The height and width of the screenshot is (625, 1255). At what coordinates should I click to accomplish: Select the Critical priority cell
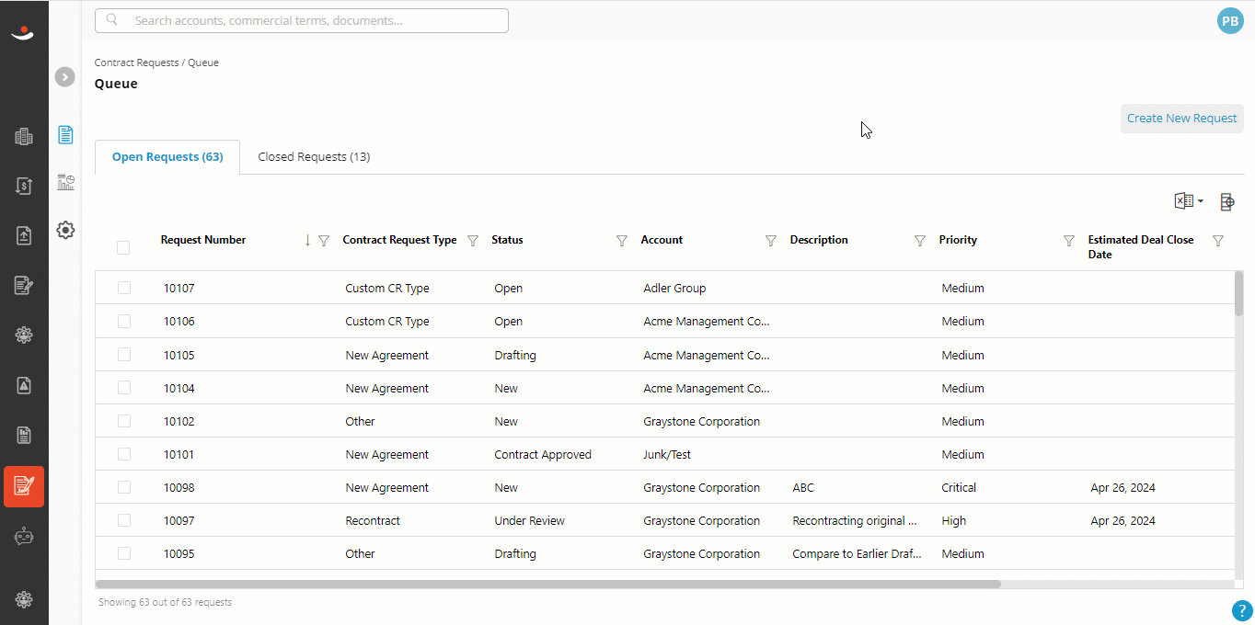coord(959,487)
